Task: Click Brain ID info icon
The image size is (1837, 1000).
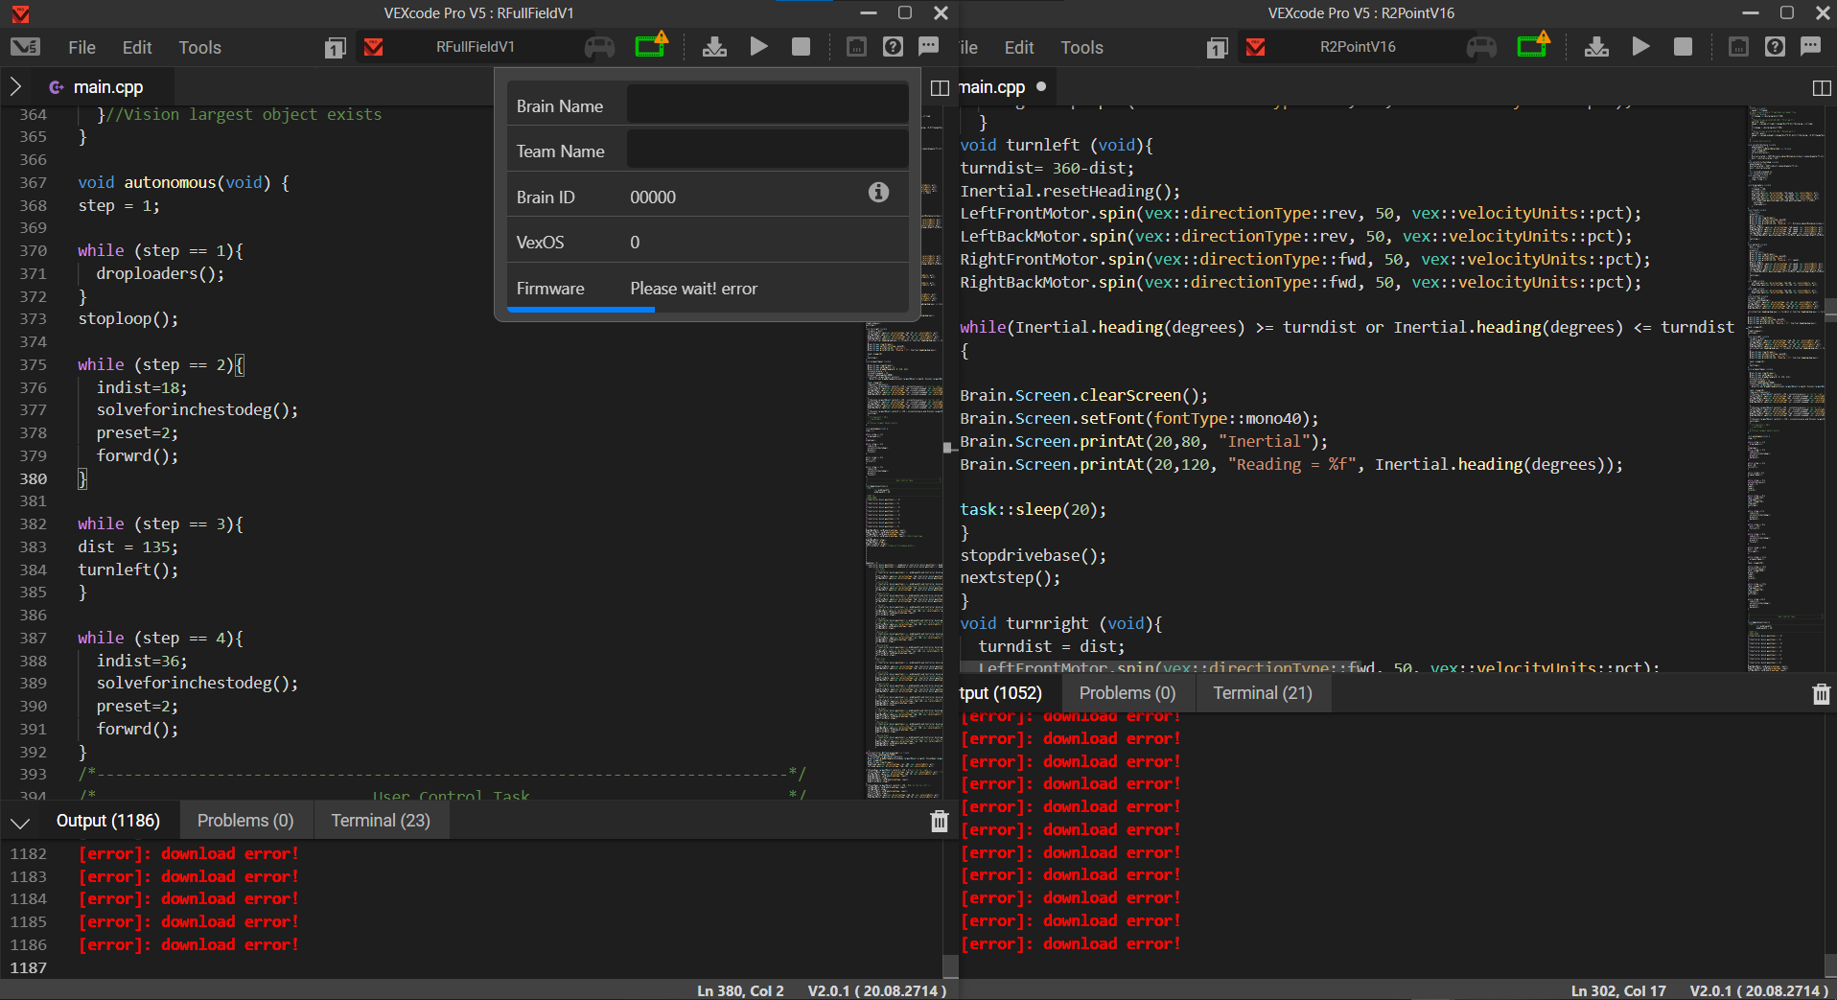Action: (x=878, y=193)
